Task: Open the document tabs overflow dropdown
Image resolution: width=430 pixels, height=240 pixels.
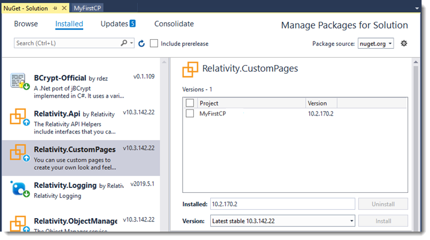Action: 417,8
